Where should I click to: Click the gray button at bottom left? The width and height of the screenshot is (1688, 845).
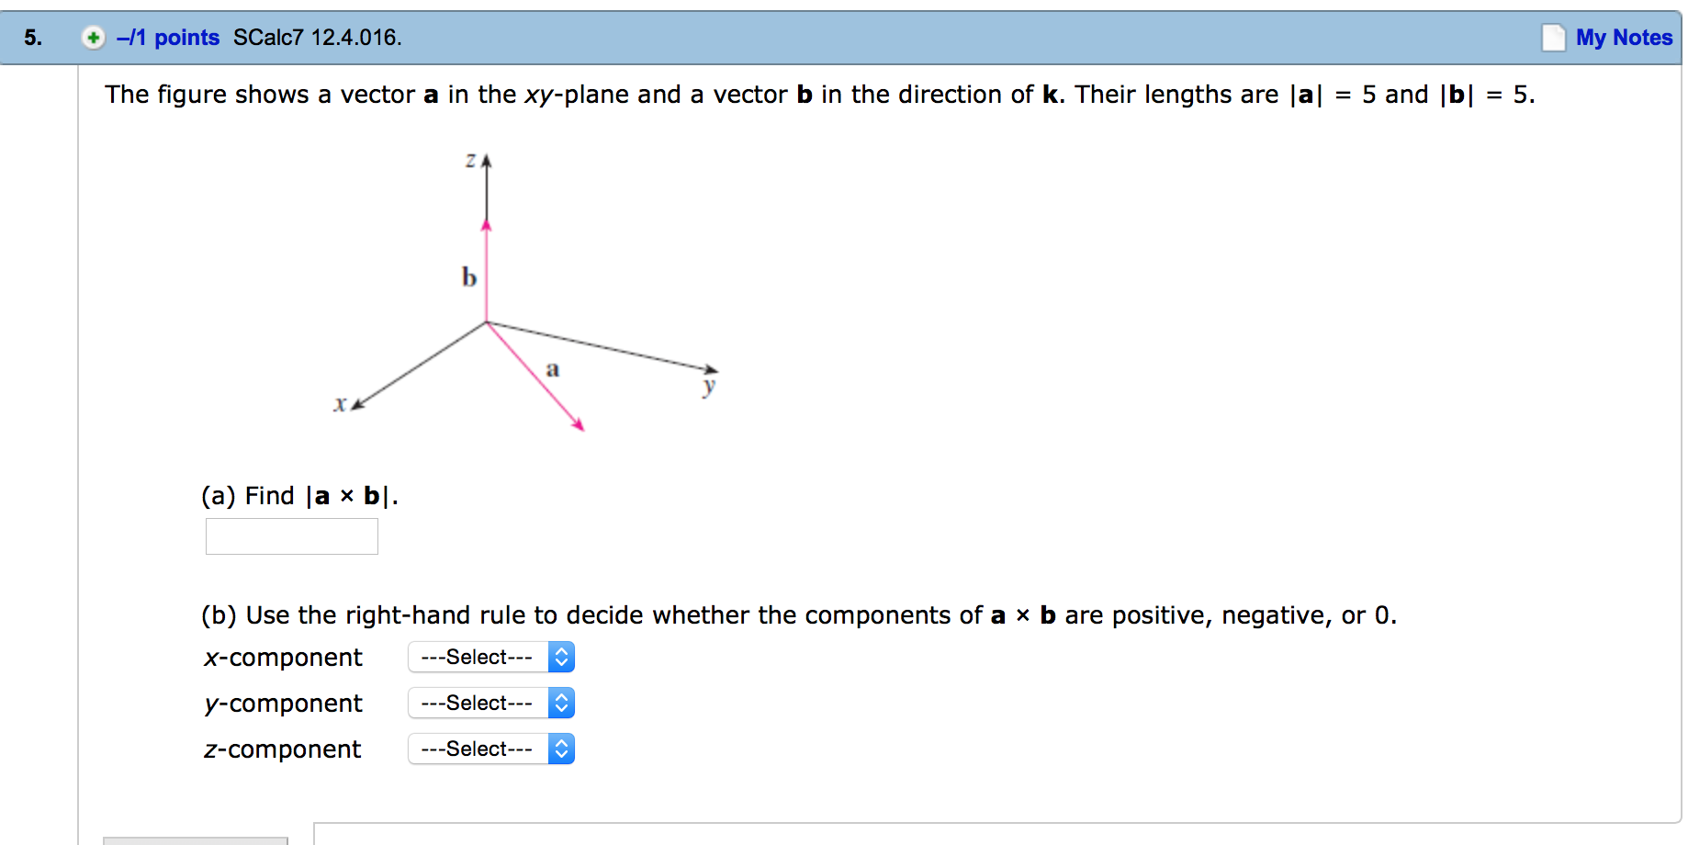pos(195,839)
